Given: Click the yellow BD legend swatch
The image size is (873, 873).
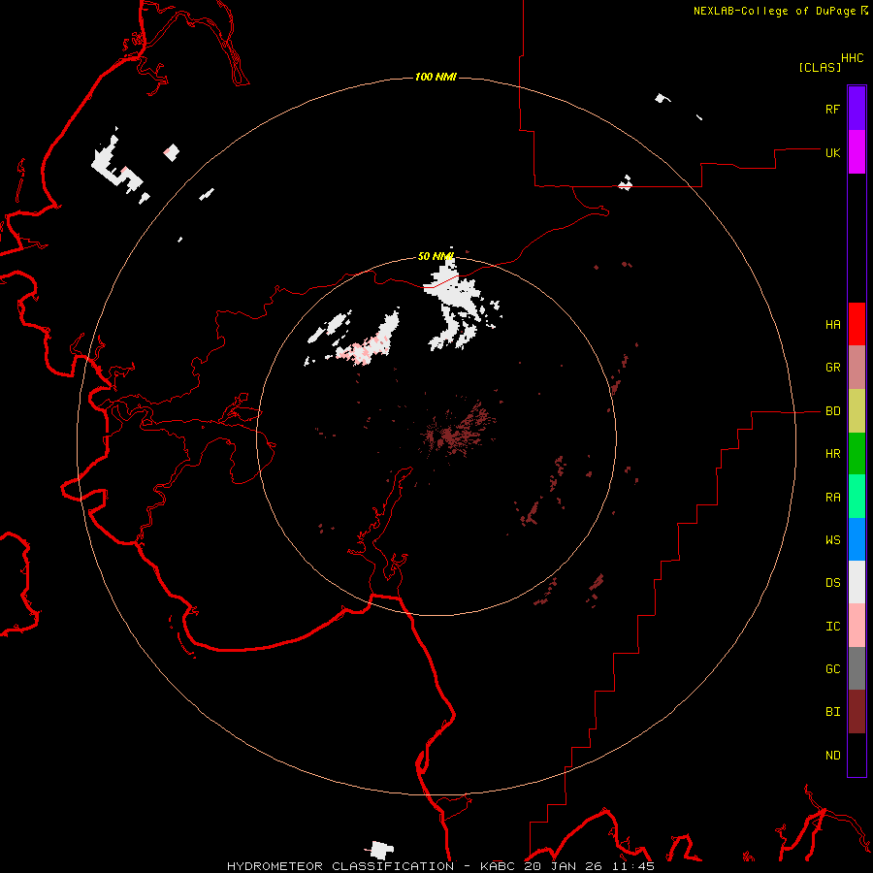Looking at the screenshot, I should (857, 411).
